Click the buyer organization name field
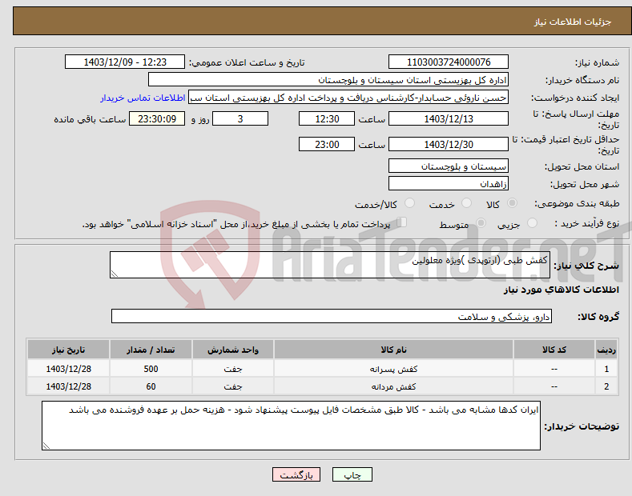 click(x=328, y=80)
